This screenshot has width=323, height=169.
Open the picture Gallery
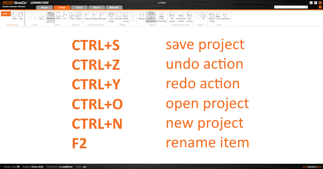point(78,17)
